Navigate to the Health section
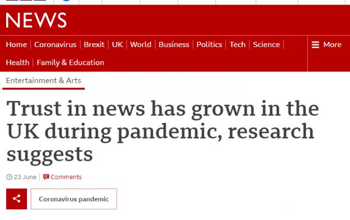 click(x=17, y=63)
